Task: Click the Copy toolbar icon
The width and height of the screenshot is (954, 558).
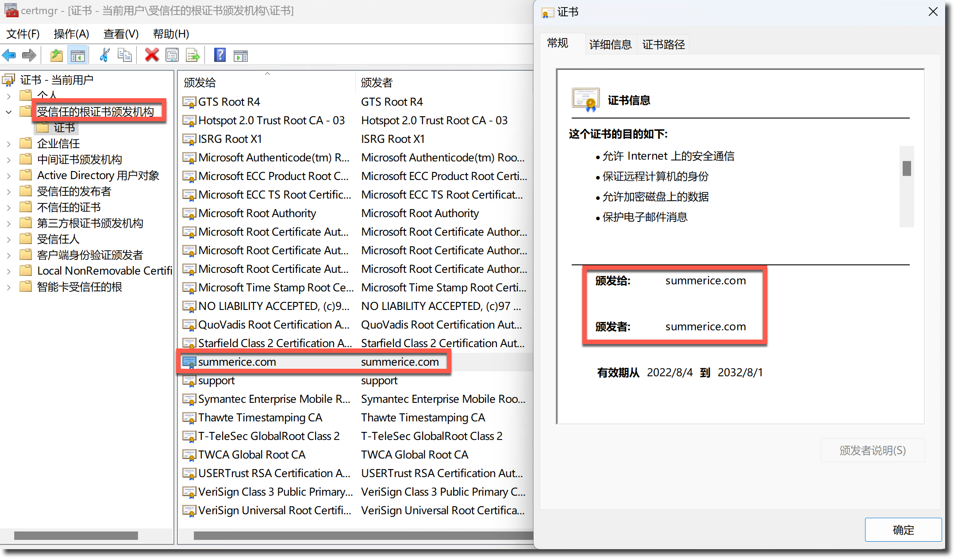Action: 125,55
